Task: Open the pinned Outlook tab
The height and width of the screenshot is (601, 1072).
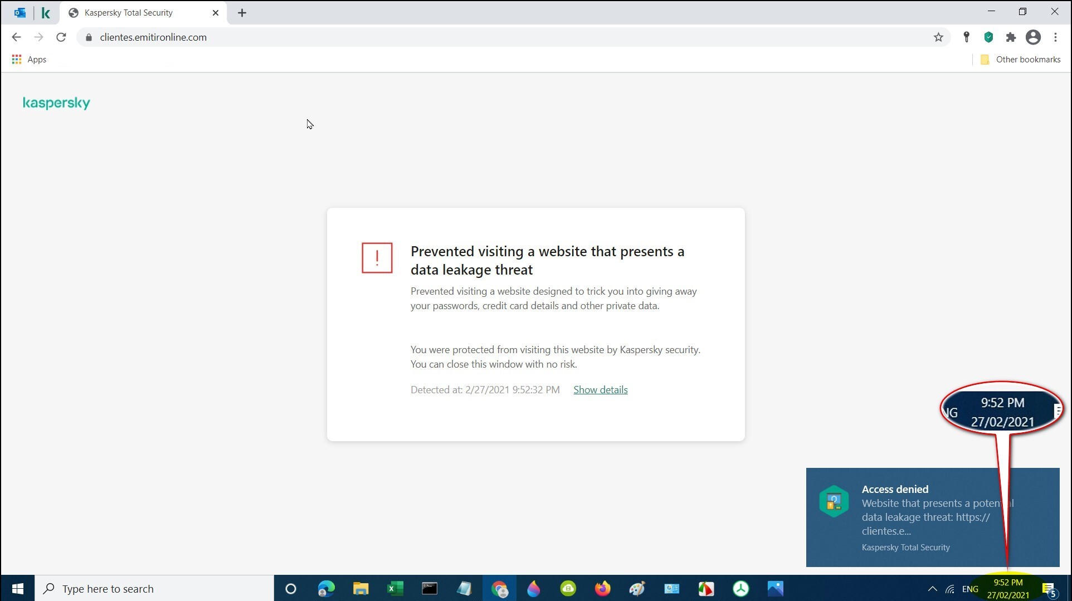Action: tap(20, 13)
